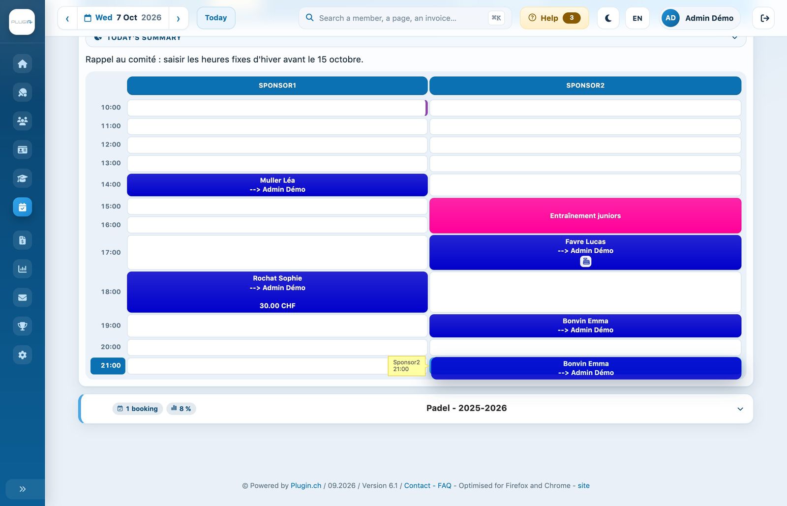787x506 pixels.
Task: Open Bonvin Emma booking at 19:00
Action: coord(585,326)
